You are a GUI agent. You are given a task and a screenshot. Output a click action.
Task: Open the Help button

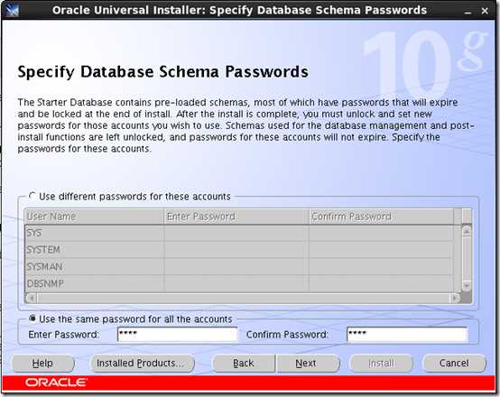tap(42, 364)
